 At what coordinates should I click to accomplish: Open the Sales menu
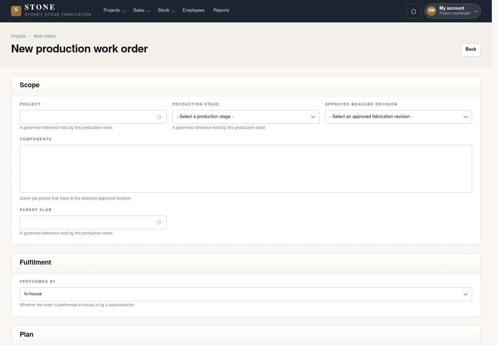pos(142,10)
